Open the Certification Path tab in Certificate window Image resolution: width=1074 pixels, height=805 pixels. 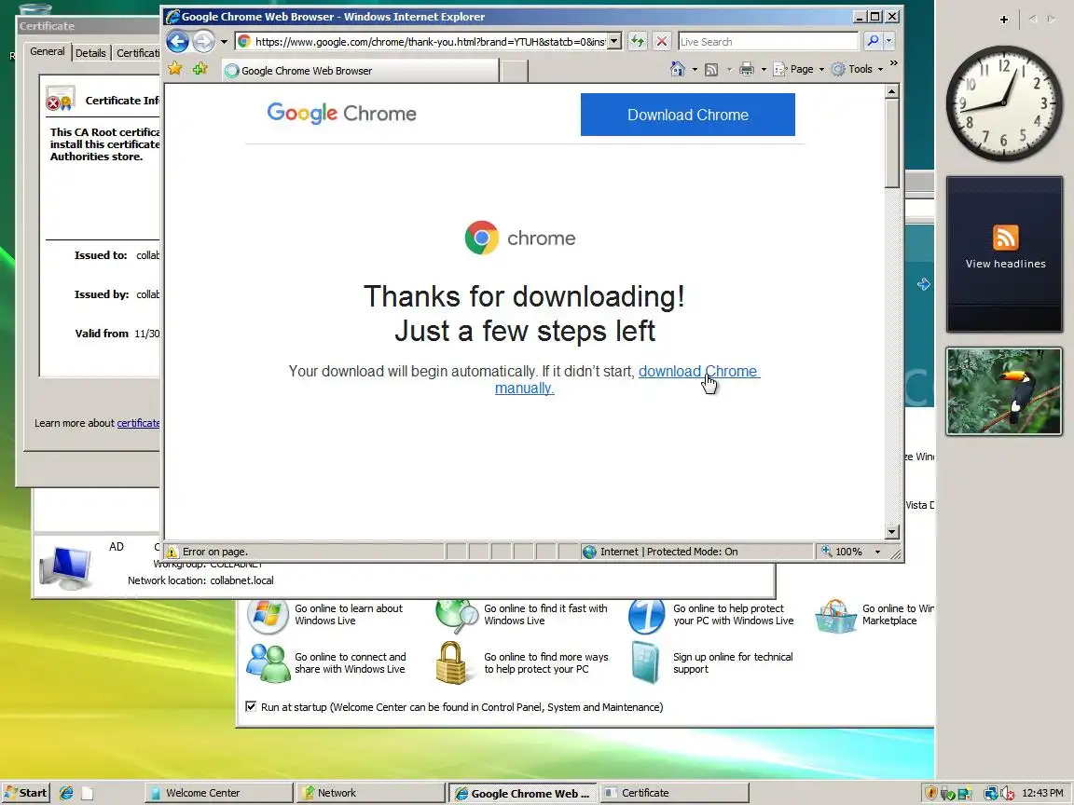point(137,53)
